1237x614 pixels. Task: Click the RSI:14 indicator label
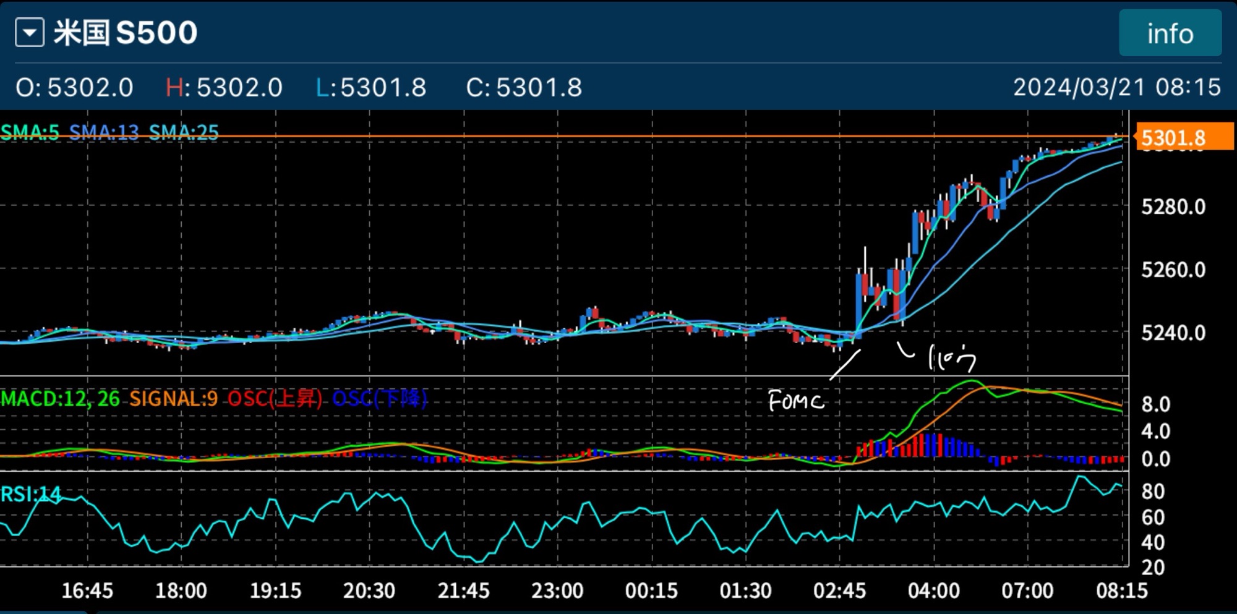pyautogui.click(x=31, y=494)
